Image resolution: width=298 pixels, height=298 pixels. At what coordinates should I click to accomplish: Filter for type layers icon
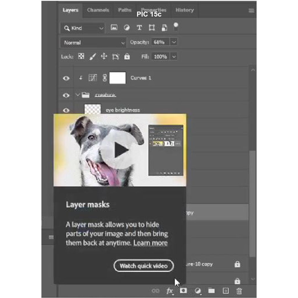139,28
